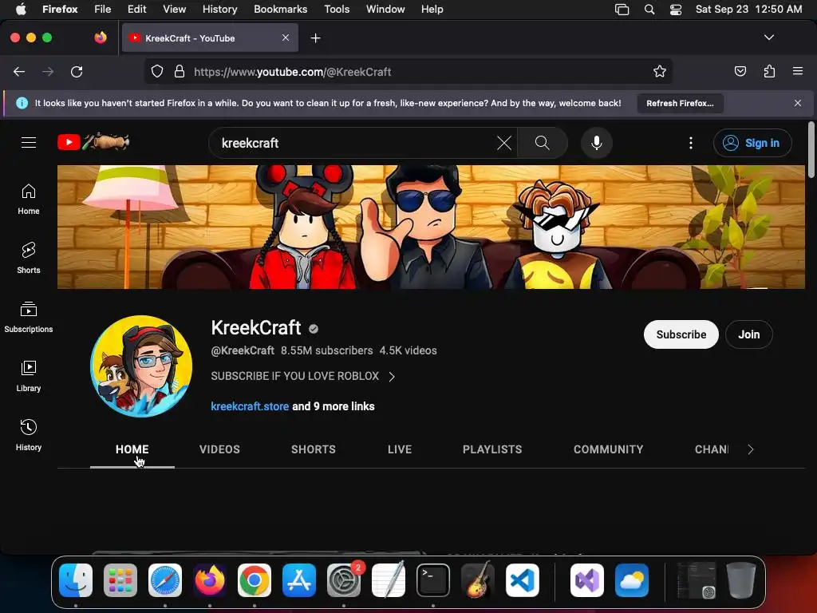Open Google Chrome from the Dock
Viewport: 817px width, 613px height.
[255, 580]
